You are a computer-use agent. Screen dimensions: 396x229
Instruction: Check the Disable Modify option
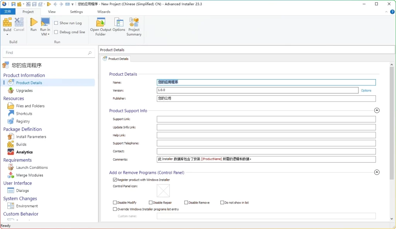[x=115, y=202]
